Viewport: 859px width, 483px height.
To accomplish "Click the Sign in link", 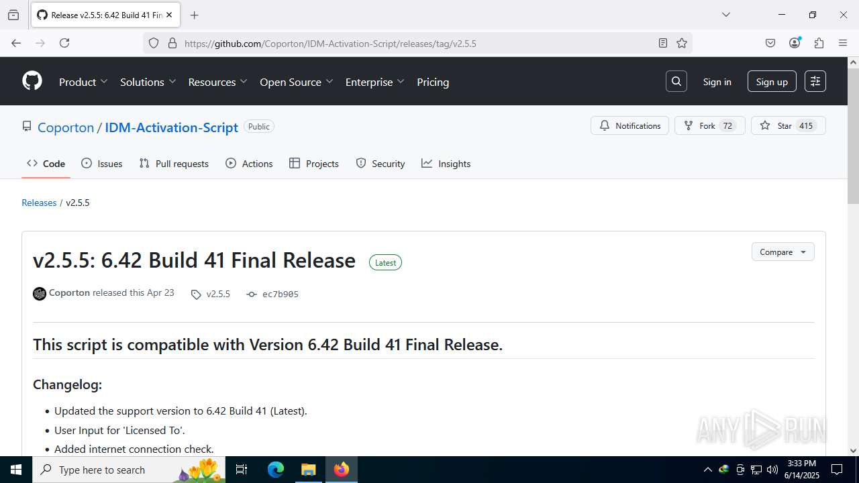I will [x=717, y=82].
